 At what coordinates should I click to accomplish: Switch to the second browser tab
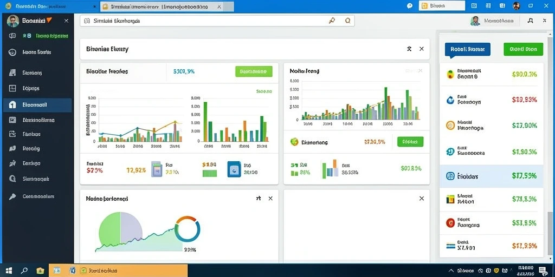point(167,6)
